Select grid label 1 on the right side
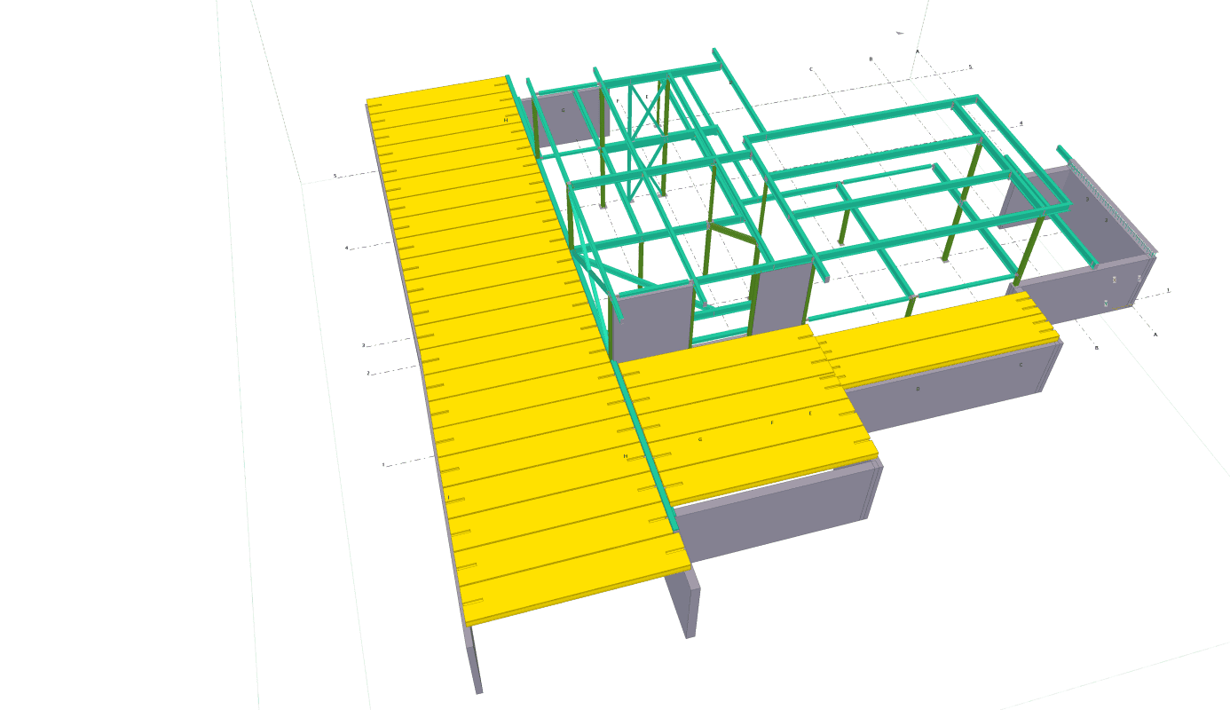Viewport: 1230px width, 710px height. 1168,290
